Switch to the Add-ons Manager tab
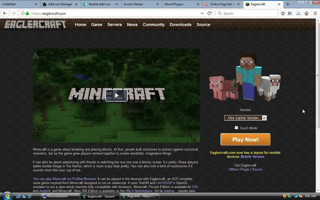 60,4
